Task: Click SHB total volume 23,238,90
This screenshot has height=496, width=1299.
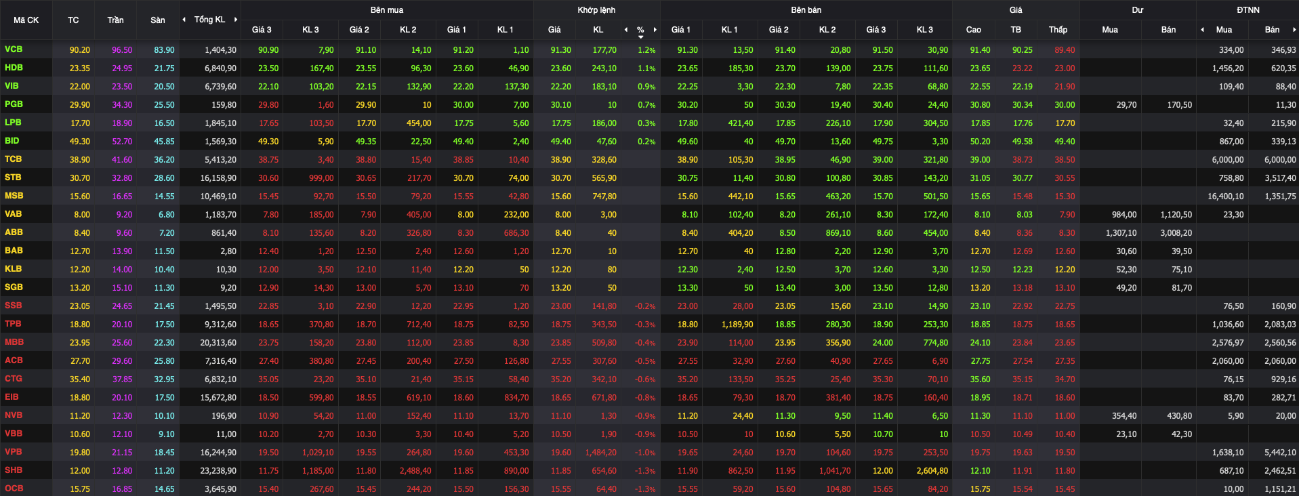Action: coord(218,471)
